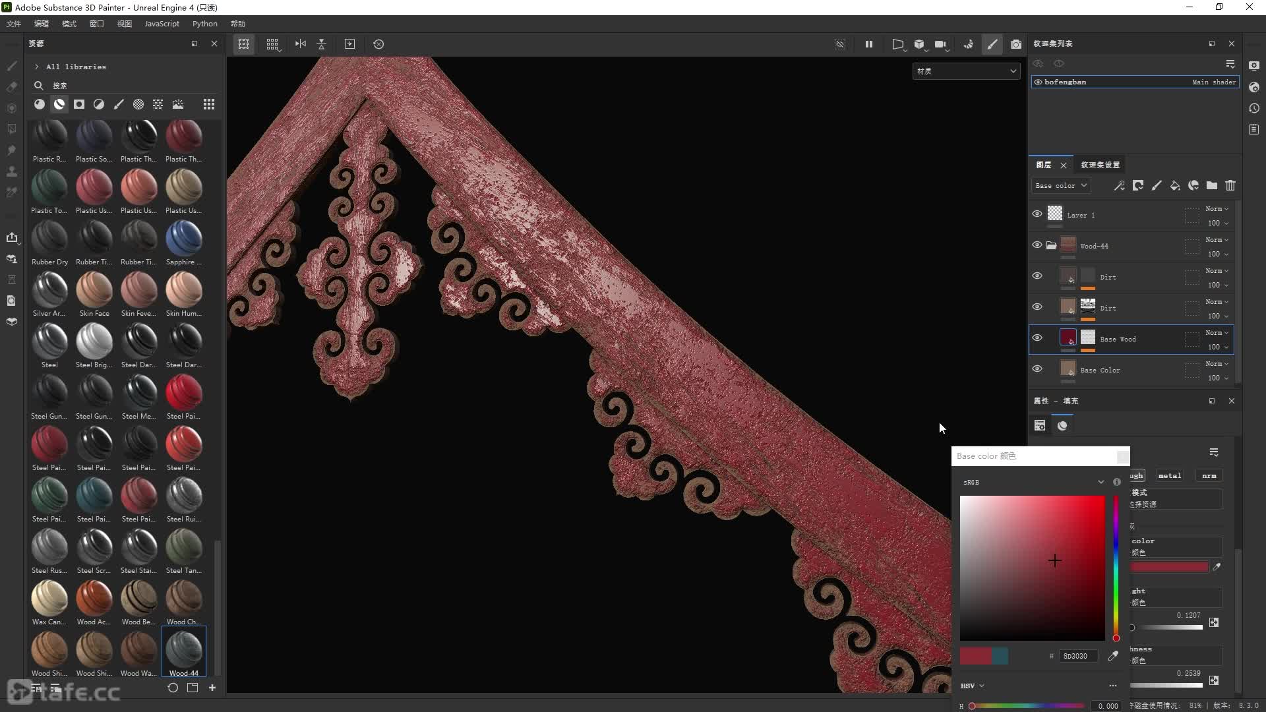Select the Smudge tool in left toolbar

coord(12,150)
